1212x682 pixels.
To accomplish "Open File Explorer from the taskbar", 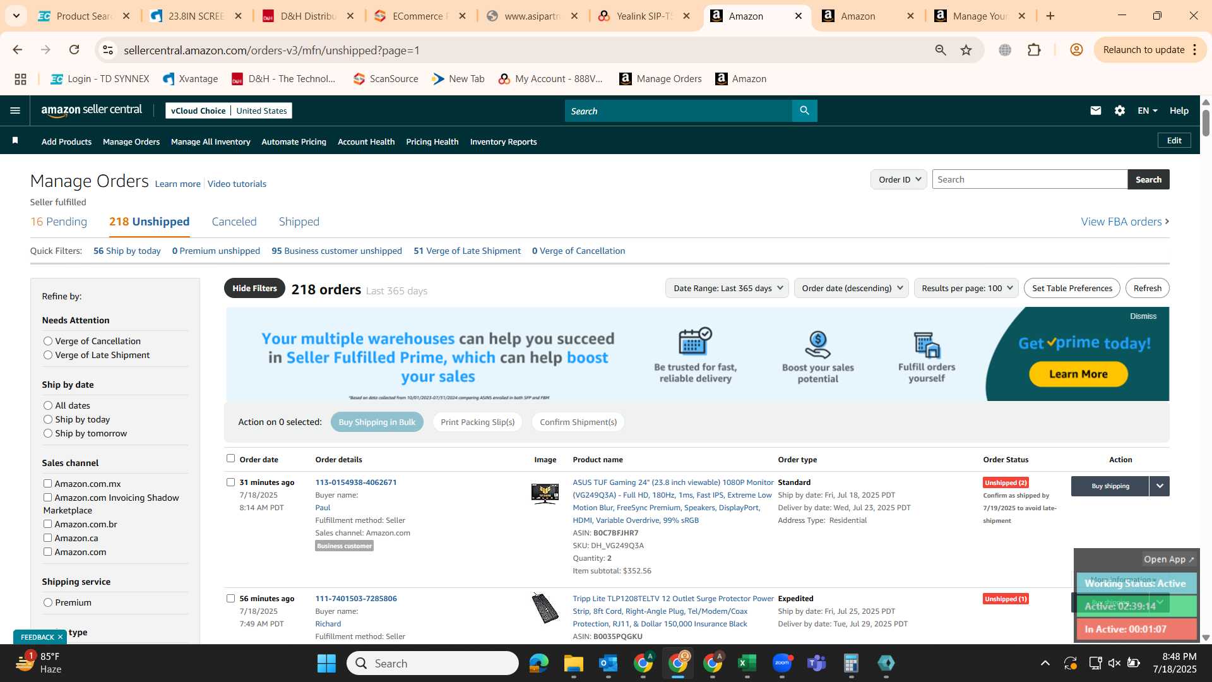I will point(573,663).
